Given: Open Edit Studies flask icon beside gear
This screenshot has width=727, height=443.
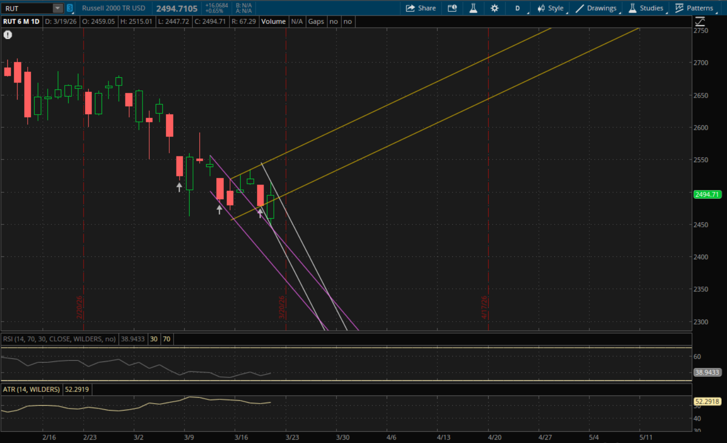Looking at the screenshot, I should coord(473,8).
